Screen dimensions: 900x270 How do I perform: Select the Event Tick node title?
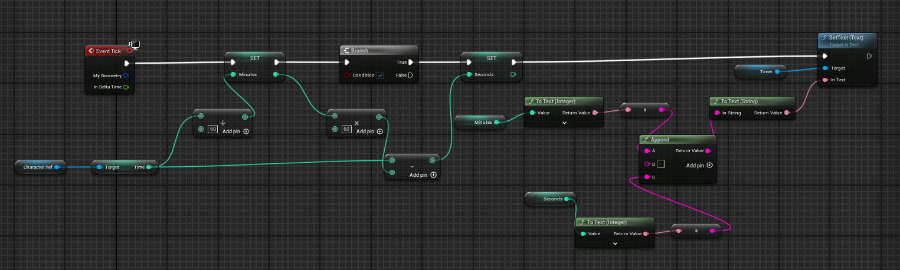coord(108,51)
